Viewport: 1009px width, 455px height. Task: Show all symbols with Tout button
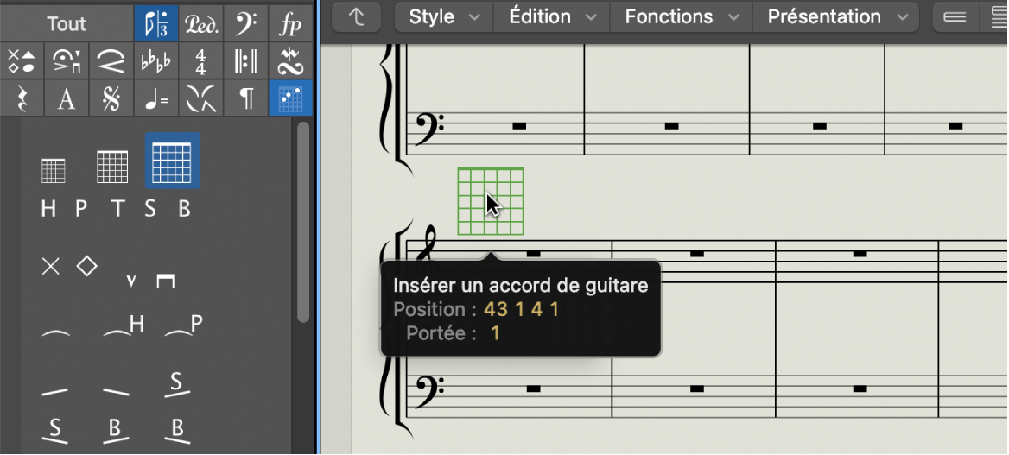click(x=67, y=23)
